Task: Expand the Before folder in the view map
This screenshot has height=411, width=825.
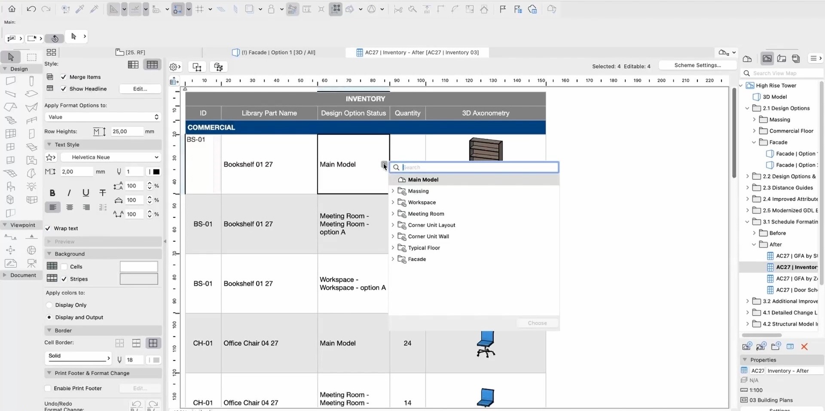Action: pos(755,233)
